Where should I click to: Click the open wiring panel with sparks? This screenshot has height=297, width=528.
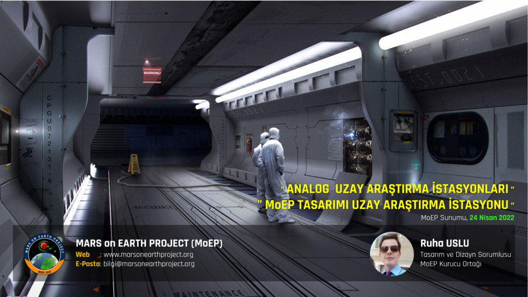(x=356, y=145)
